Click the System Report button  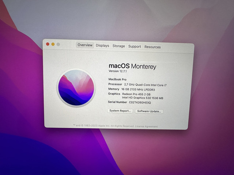click(120, 111)
